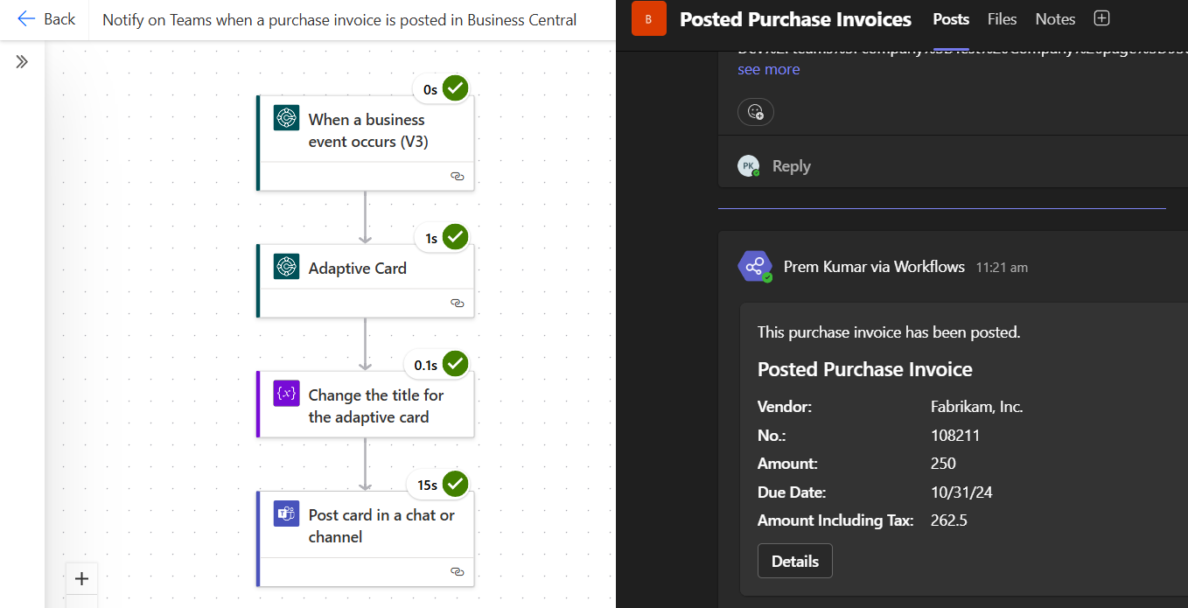Switch to the Posts tab
This screenshot has width=1188, height=608.
[x=951, y=19]
